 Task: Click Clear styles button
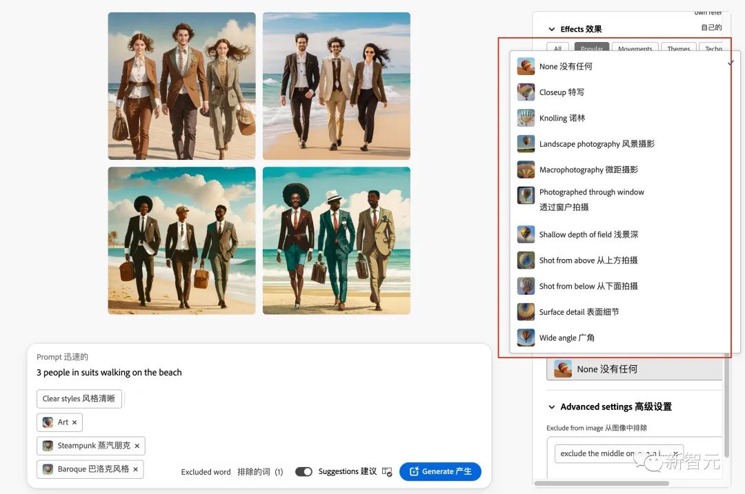[79, 399]
